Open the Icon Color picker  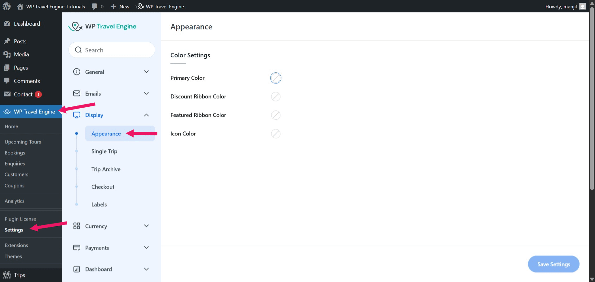pyautogui.click(x=275, y=134)
